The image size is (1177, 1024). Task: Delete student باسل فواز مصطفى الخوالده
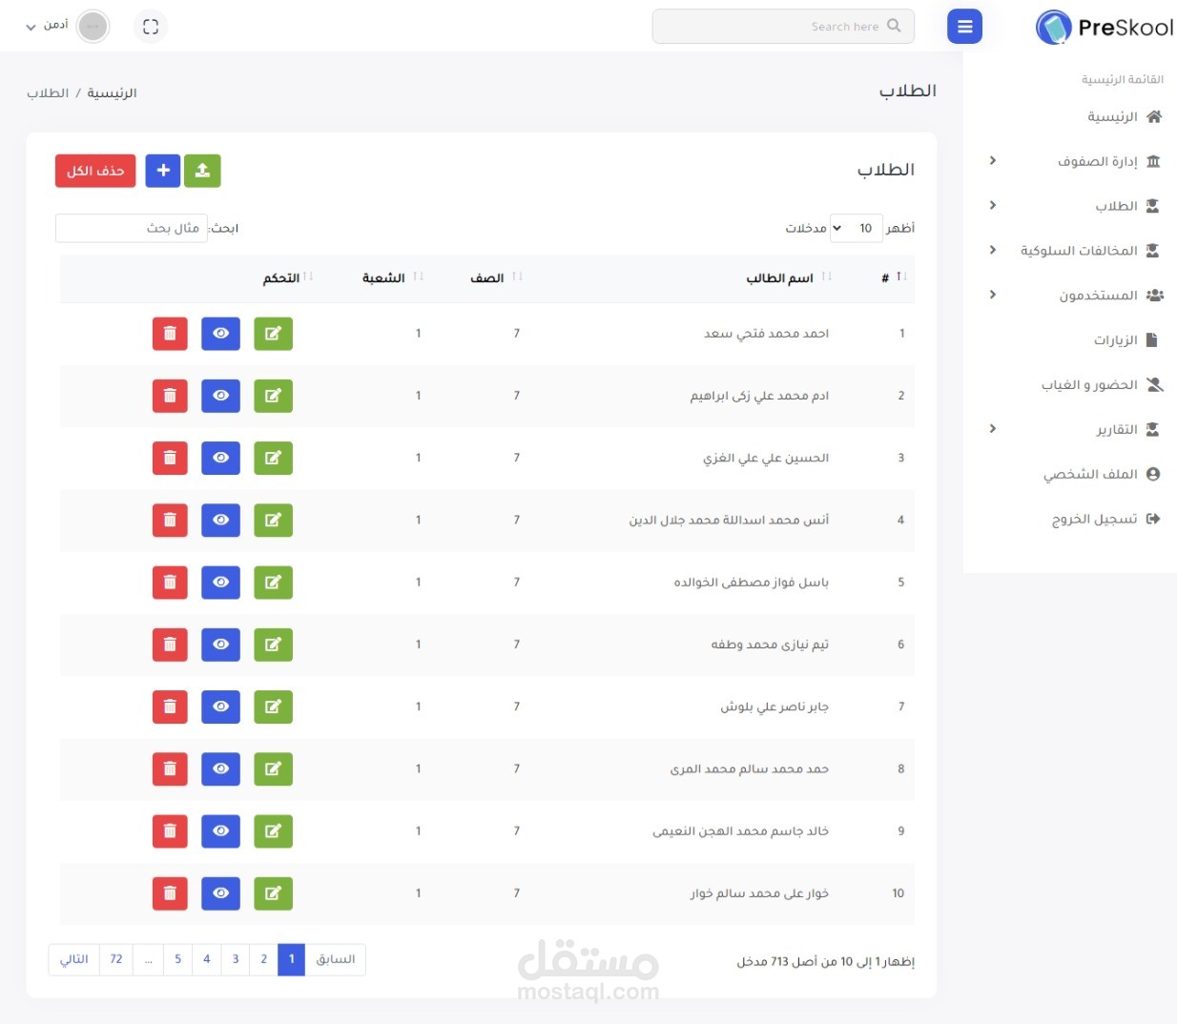coord(170,583)
